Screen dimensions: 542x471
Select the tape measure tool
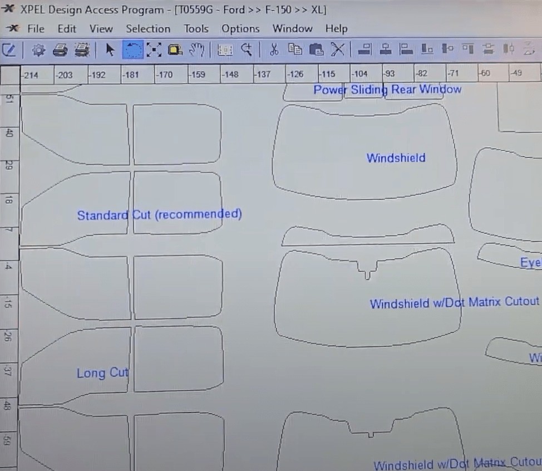coord(175,50)
